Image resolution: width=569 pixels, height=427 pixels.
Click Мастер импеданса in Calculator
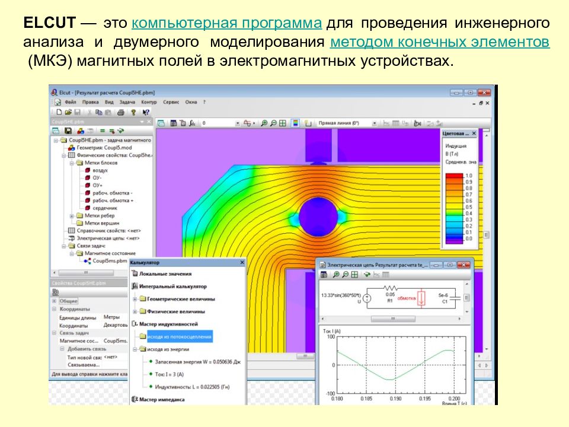[162, 399]
